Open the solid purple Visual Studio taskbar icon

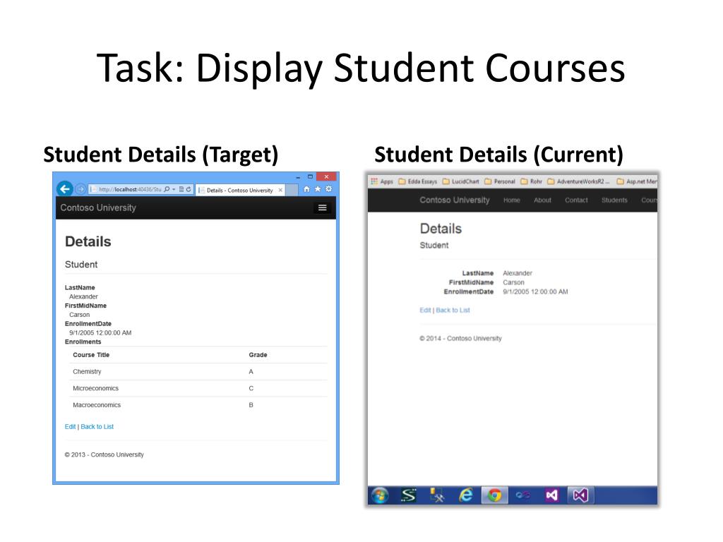click(x=551, y=495)
